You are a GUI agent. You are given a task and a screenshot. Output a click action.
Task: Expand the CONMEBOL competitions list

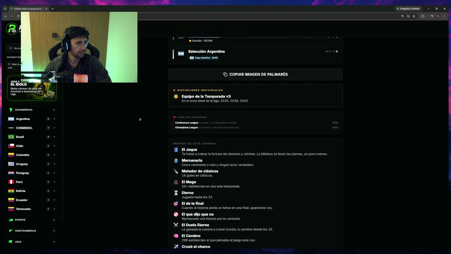(x=54, y=128)
